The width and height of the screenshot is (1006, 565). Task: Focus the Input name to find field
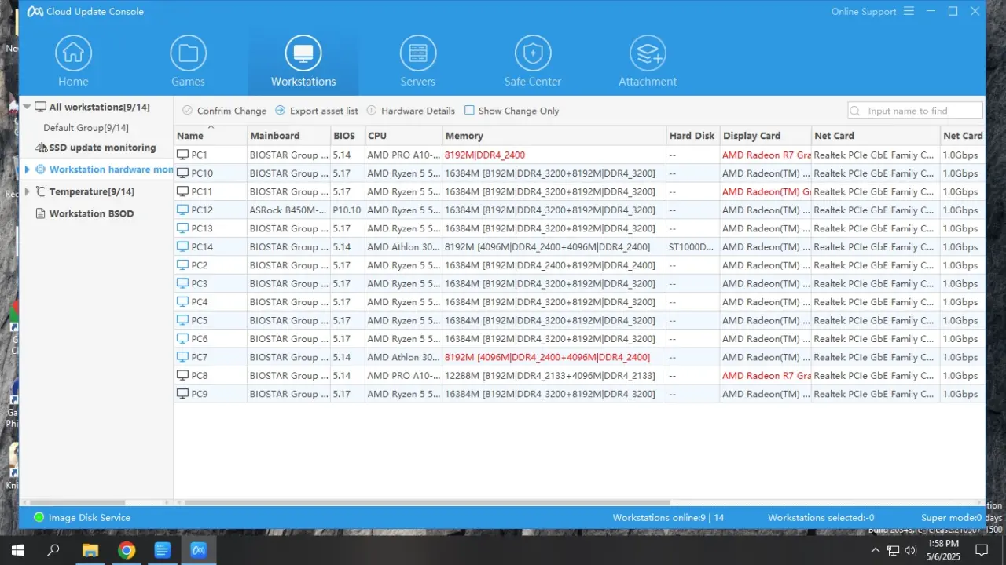(x=915, y=111)
